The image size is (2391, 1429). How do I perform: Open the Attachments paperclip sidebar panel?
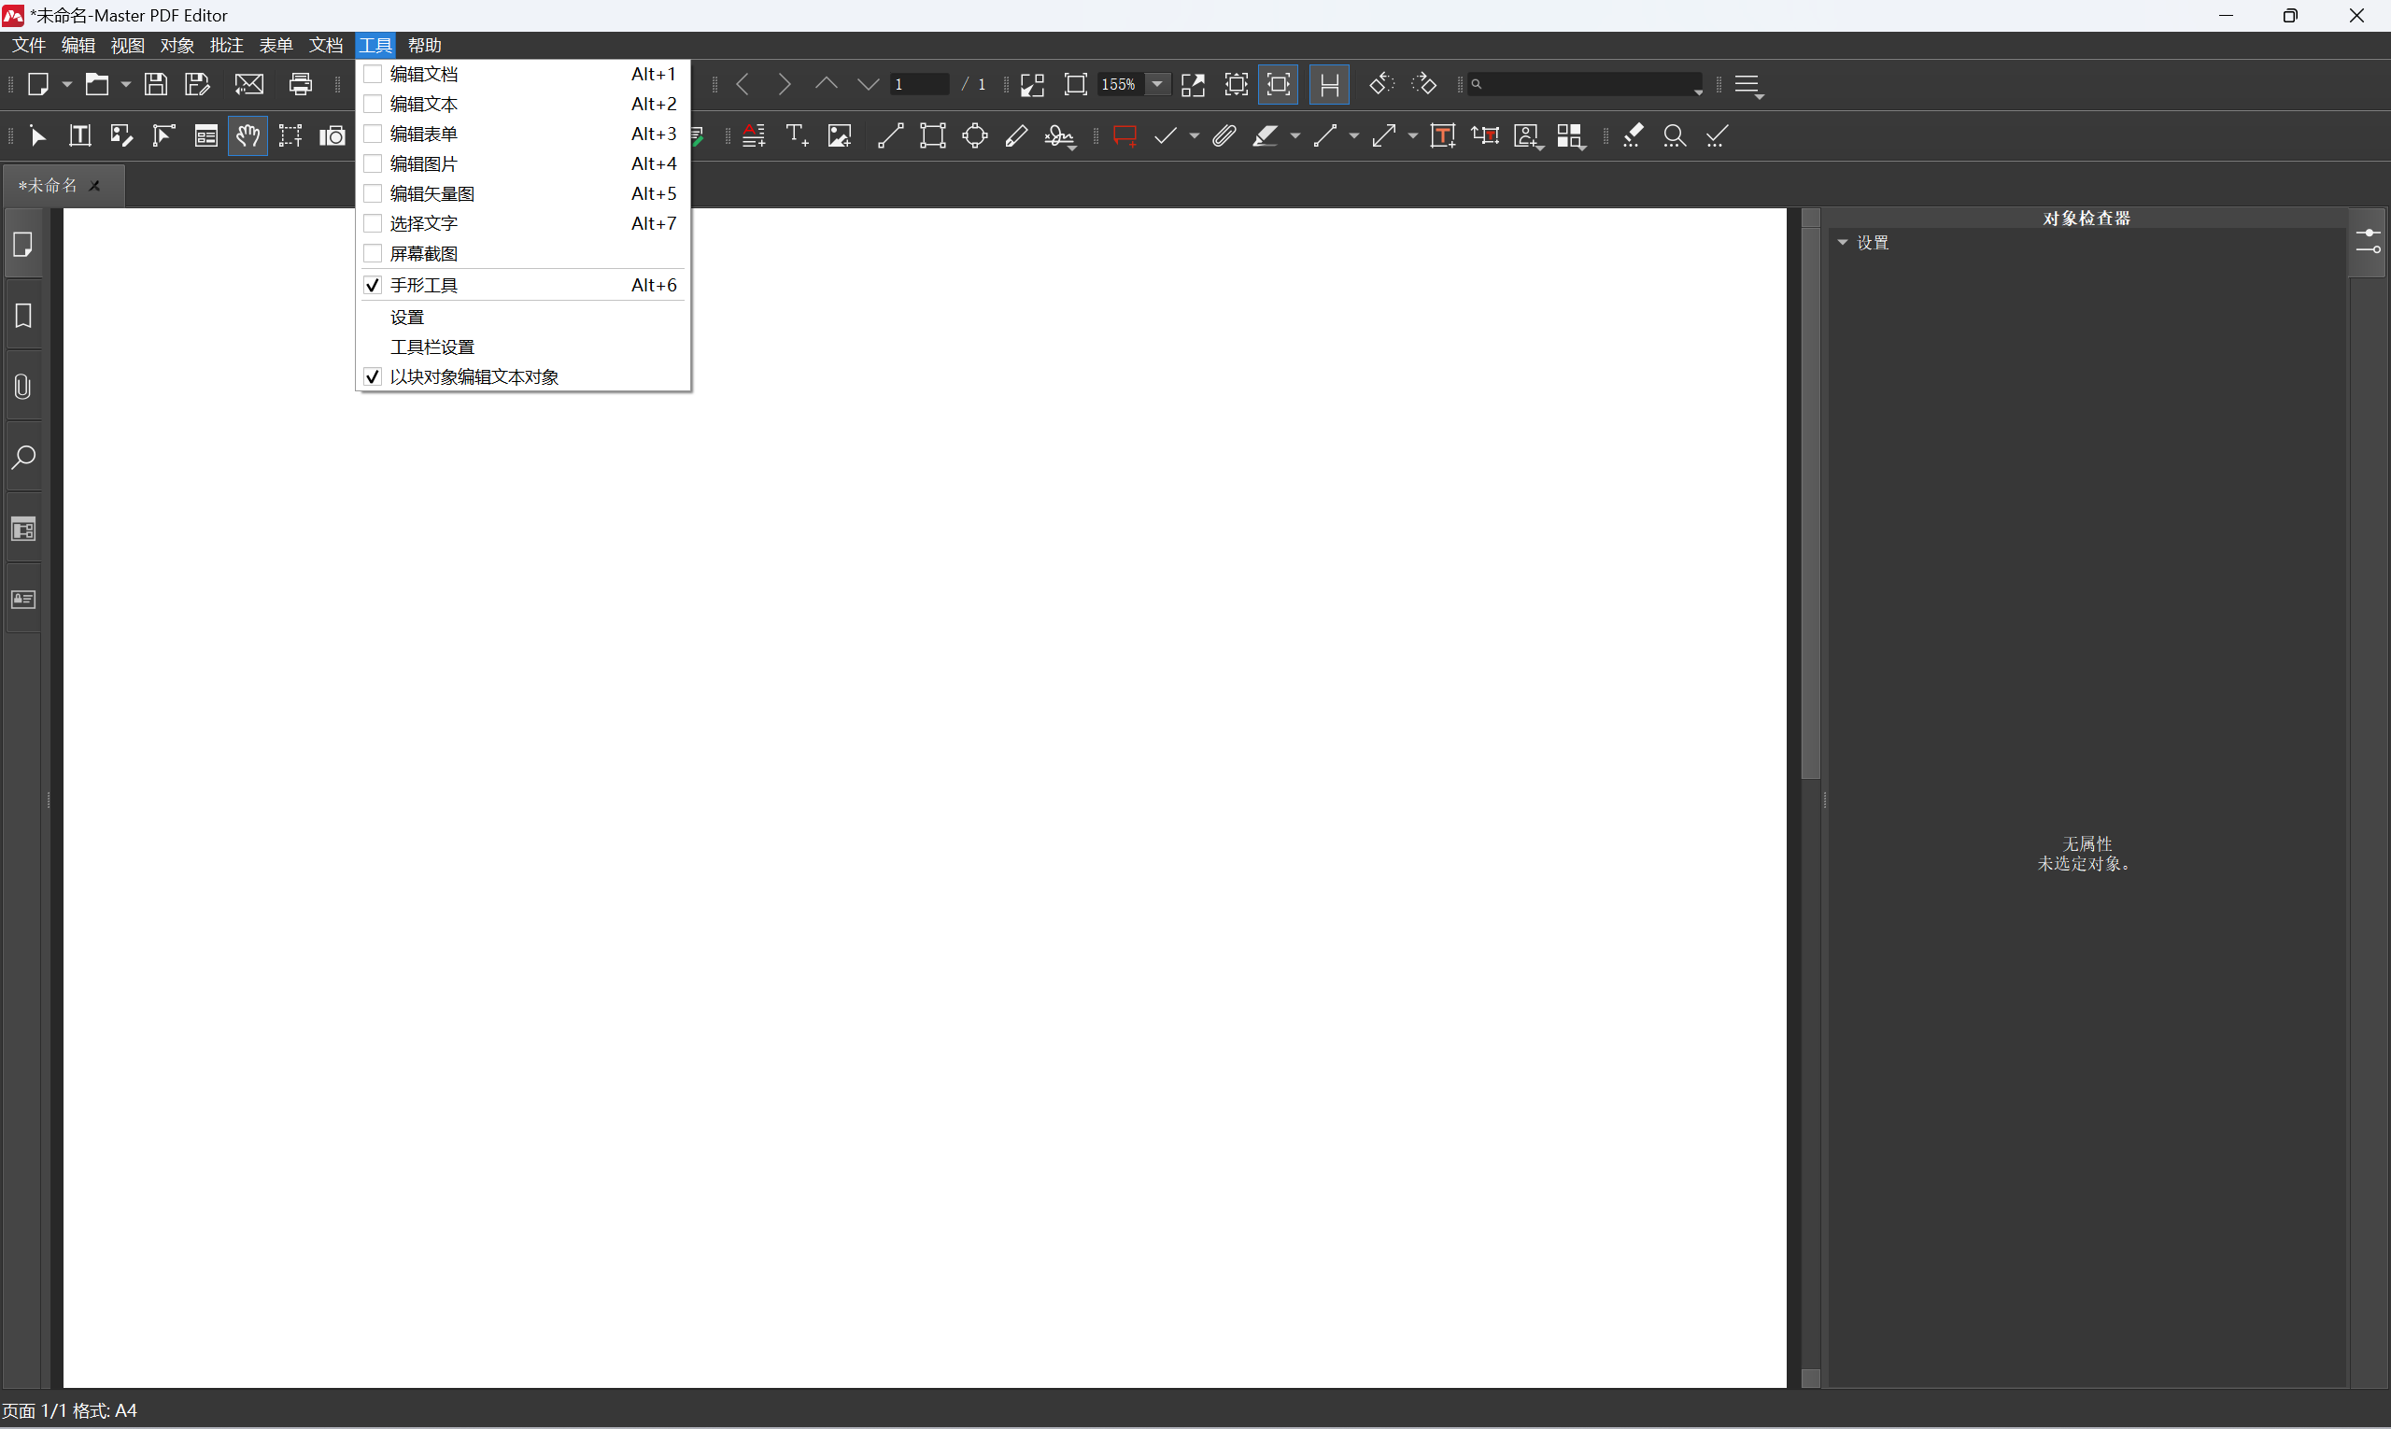(x=23, y=387)
